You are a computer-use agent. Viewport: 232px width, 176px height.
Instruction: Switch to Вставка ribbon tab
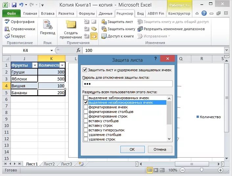[x=48, y=13]
